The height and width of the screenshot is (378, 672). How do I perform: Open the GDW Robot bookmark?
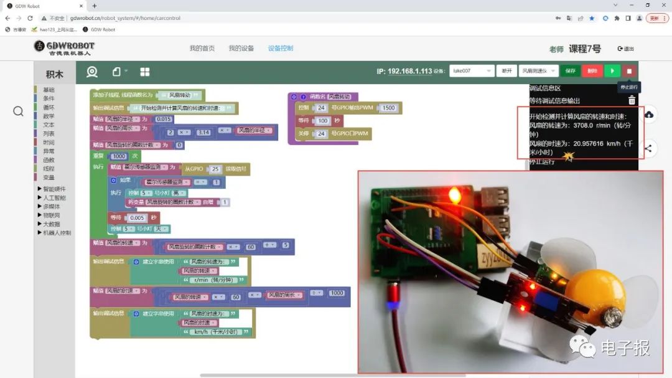coord(99,30)
